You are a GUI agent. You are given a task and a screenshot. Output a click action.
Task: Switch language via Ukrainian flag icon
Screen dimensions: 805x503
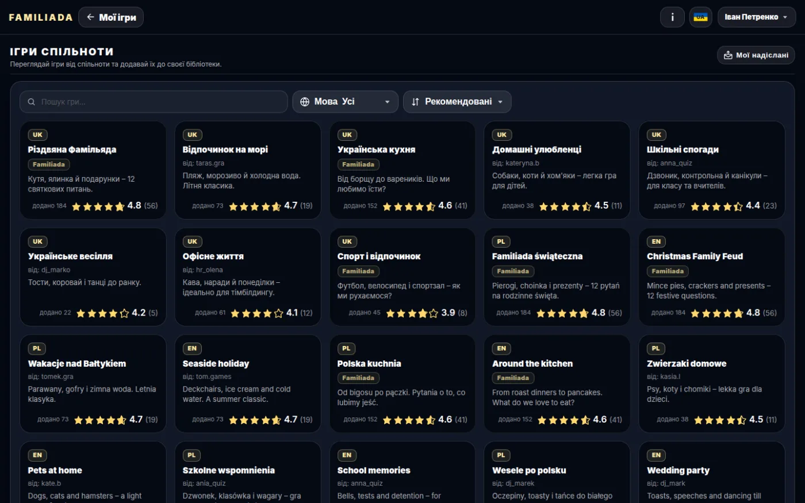700,17
